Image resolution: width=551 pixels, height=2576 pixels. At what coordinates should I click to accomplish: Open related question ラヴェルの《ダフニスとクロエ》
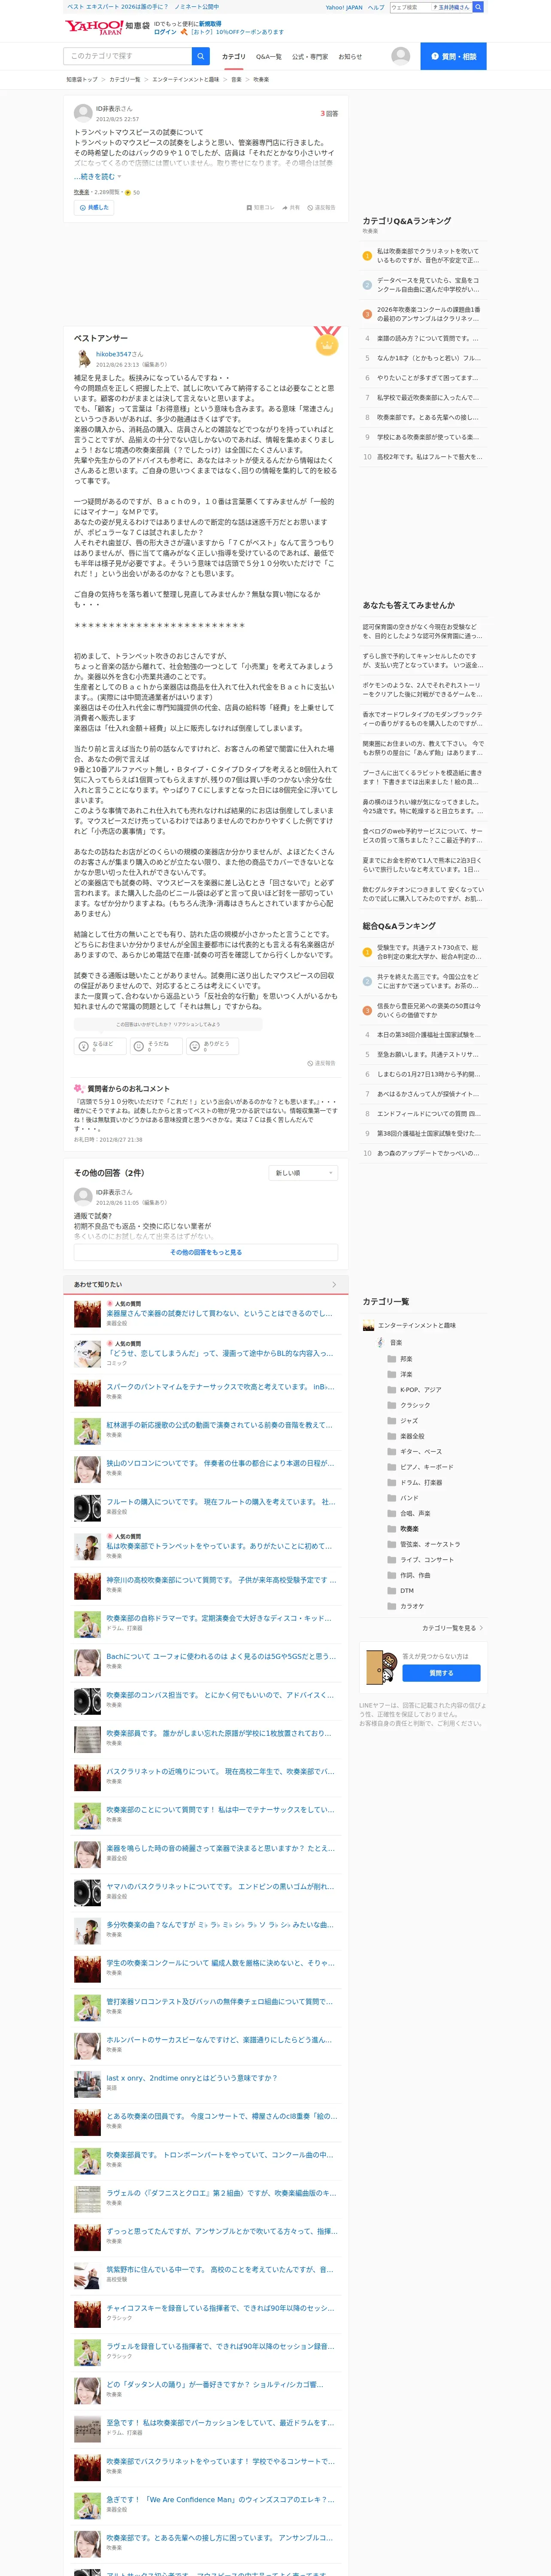click(x=220, y=2193)
